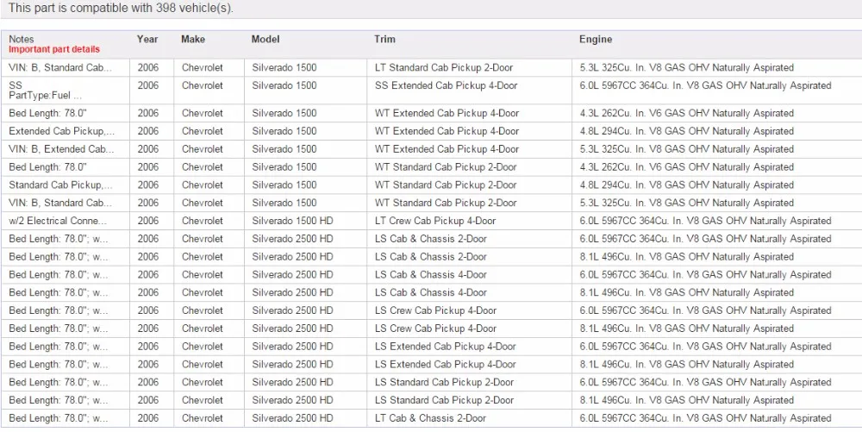Image resolution: width=862 pixels, height=432 pixels.
Task: Click 5.3L engine in WT Standard Cab row
Action: point(687,203)
